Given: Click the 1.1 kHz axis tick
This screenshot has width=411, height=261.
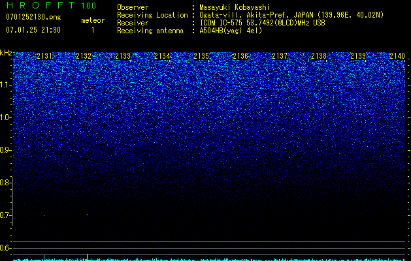Looking at the screenshot, I should click(6, 85).
